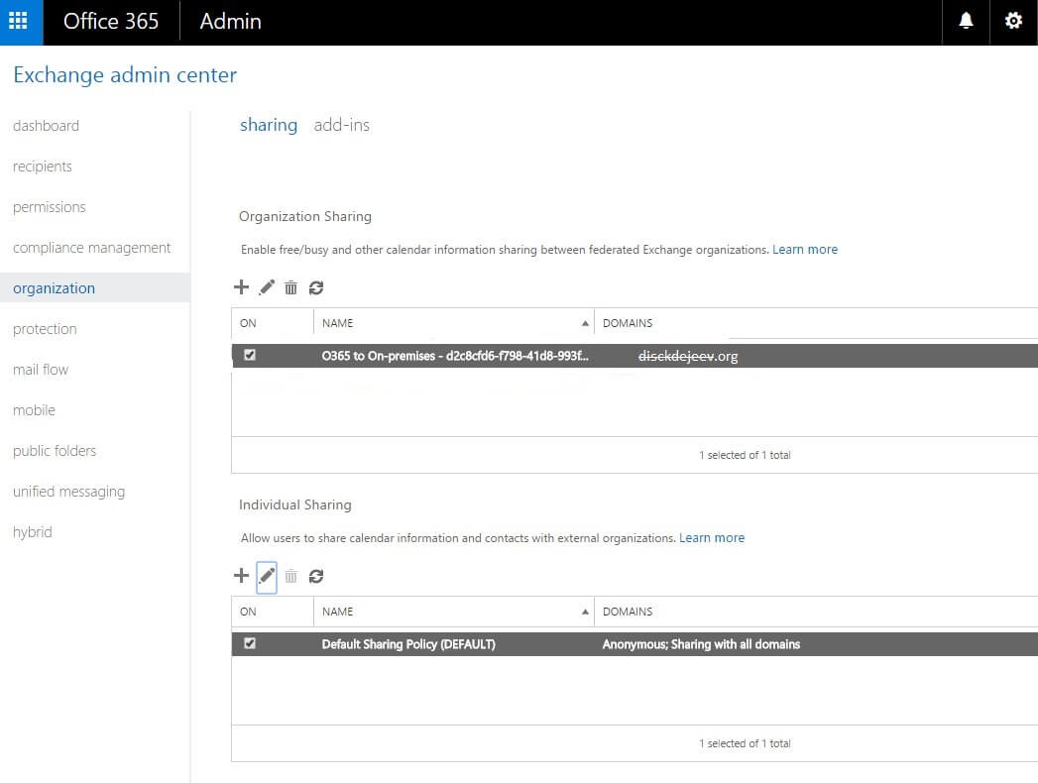Open mail flow section
This screenshot has height=783, width=1038.
click(41, 370)
